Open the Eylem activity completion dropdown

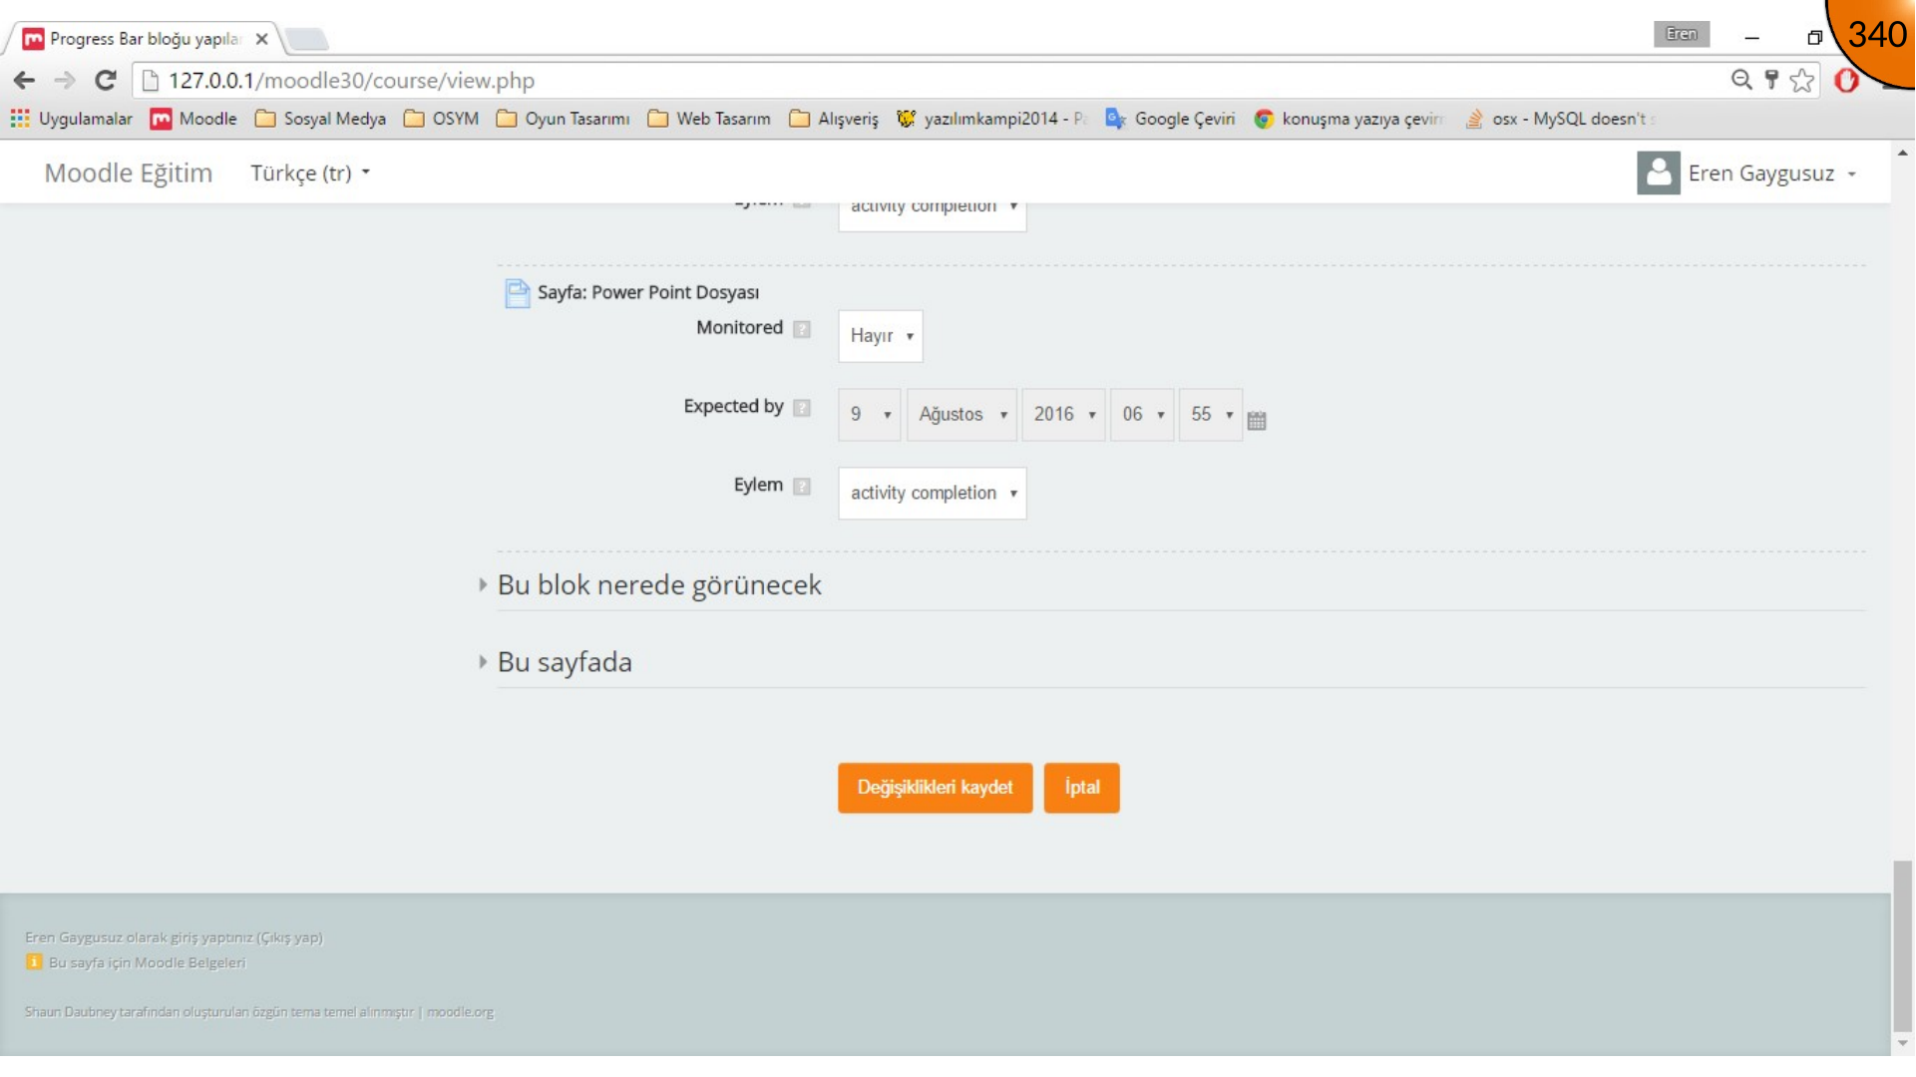pos(933,494)
